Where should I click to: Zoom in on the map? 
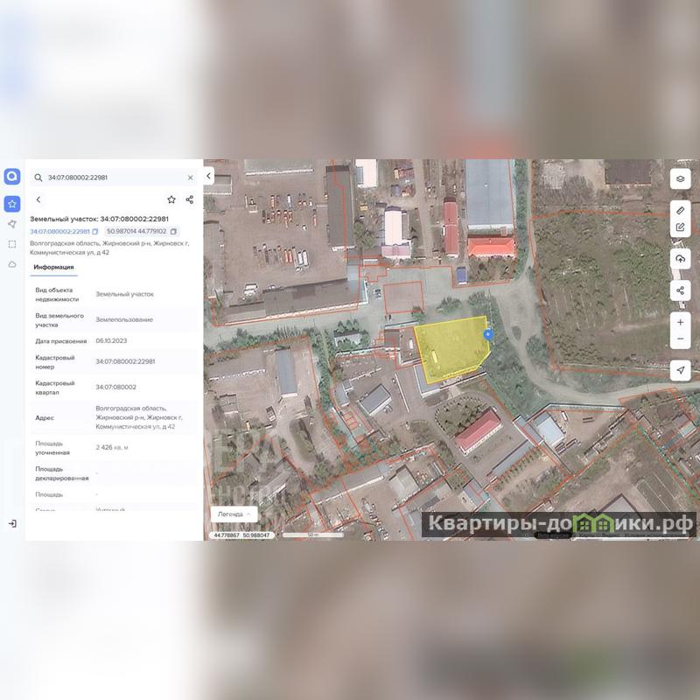pos(680,322)
